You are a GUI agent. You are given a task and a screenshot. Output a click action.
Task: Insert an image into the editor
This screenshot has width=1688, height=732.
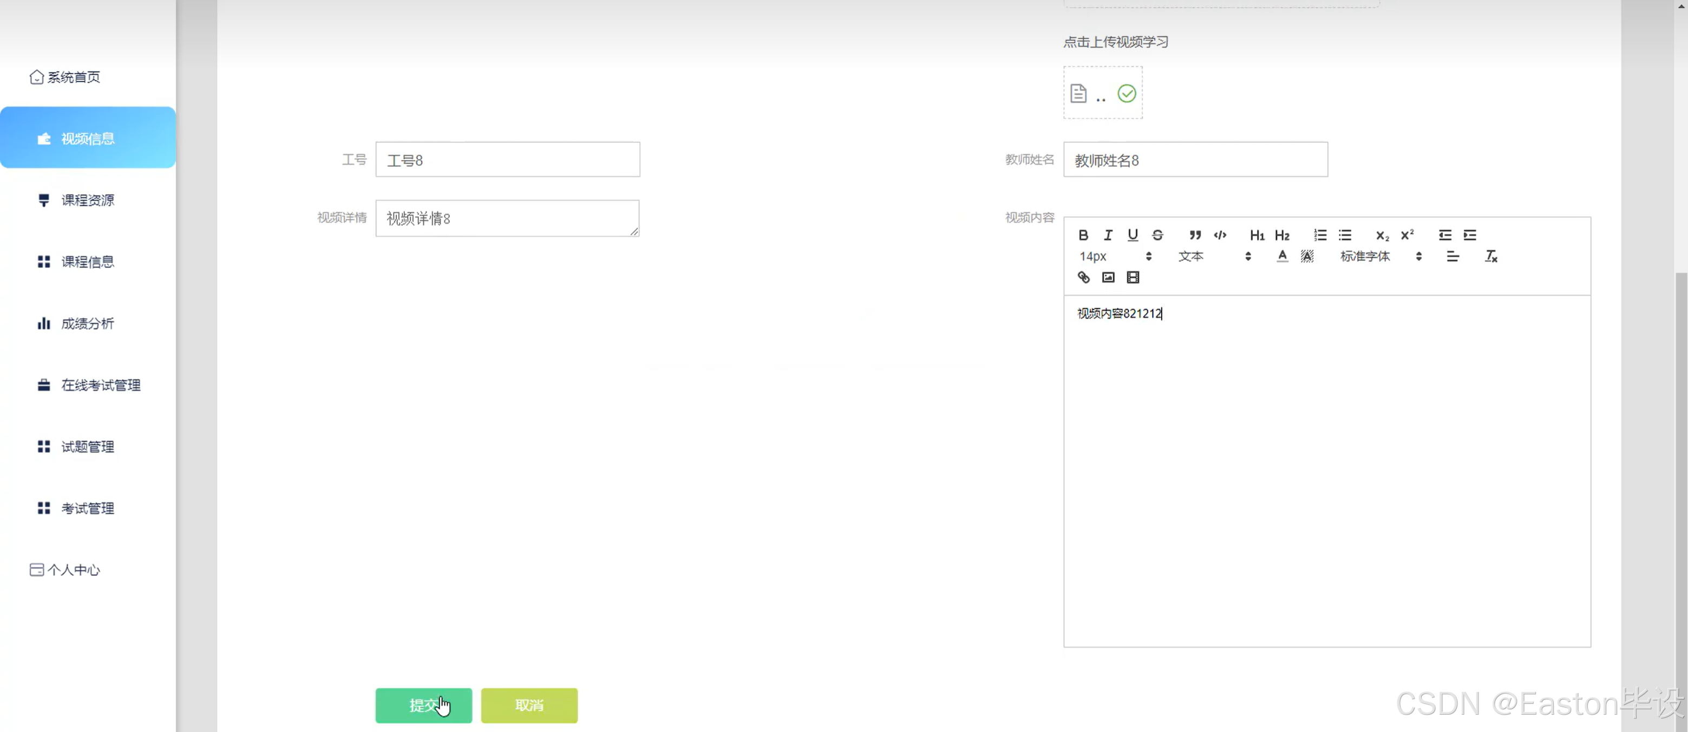pos(1108,278)
